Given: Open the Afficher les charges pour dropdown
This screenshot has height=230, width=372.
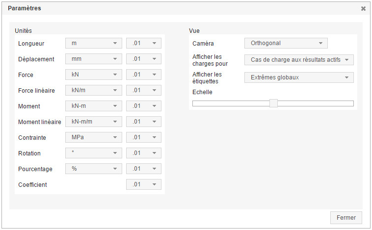Looking at the screenshot, I should 299,60.
